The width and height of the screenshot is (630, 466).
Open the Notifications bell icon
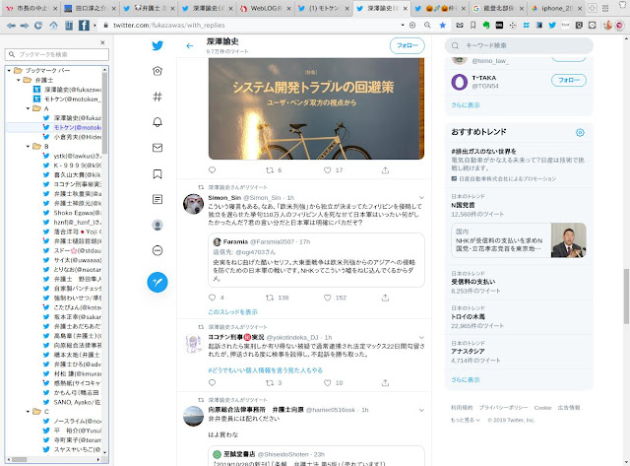157,122
